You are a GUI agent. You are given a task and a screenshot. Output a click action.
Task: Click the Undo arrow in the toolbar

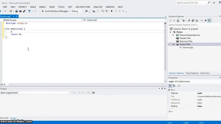(x=29, y=11)
